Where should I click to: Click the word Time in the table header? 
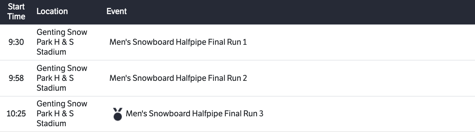pos(16,17)
